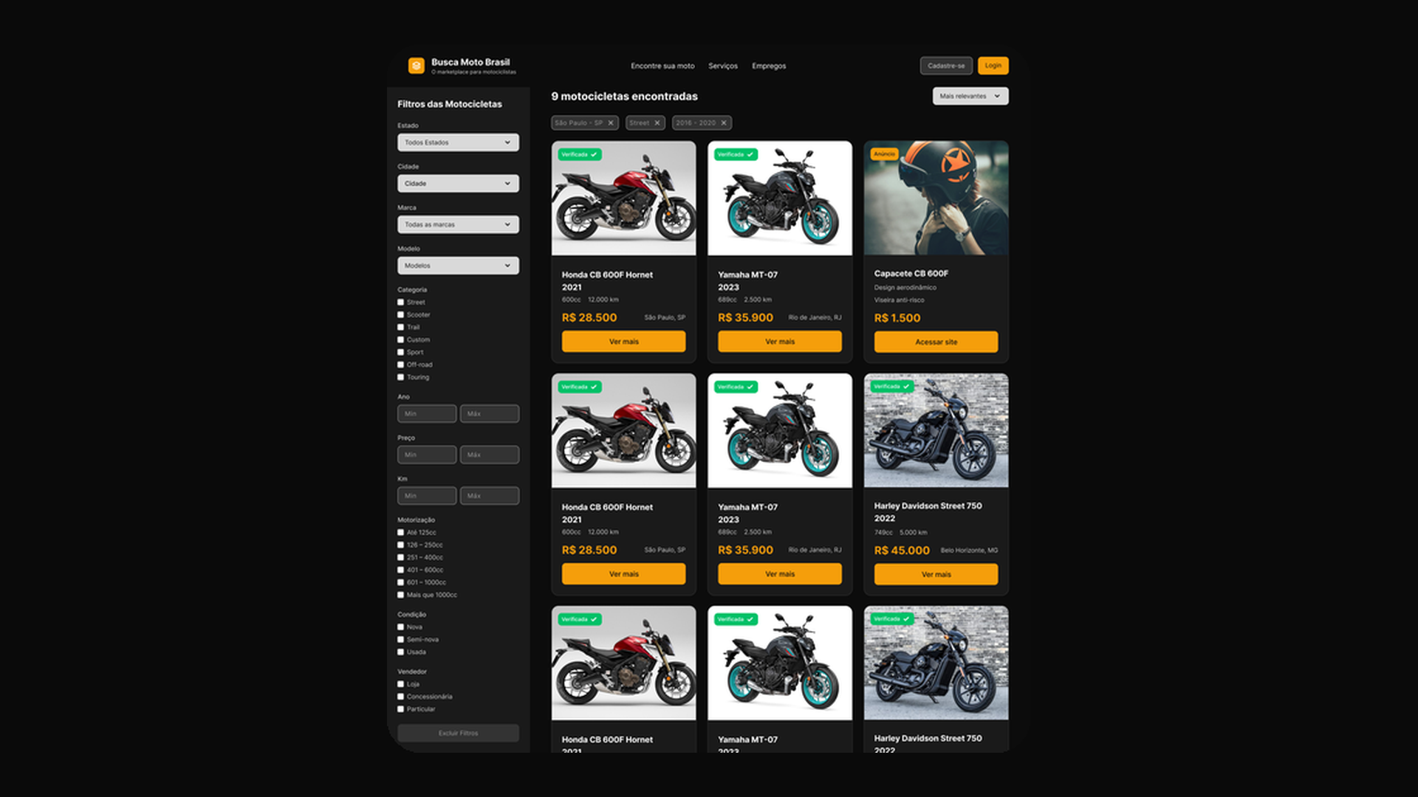Click Ver mais on the R$ 45.000 Harley card
Viewport: 1418px width, 797px height.
(936, 575)
